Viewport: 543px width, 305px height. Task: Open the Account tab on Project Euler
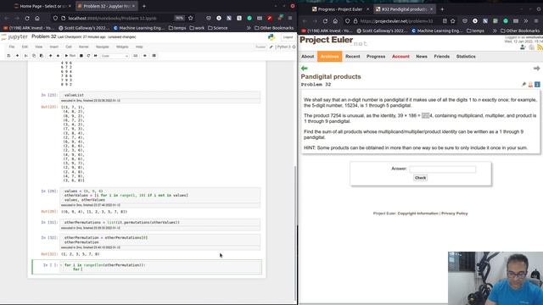[x=400, y=57]
